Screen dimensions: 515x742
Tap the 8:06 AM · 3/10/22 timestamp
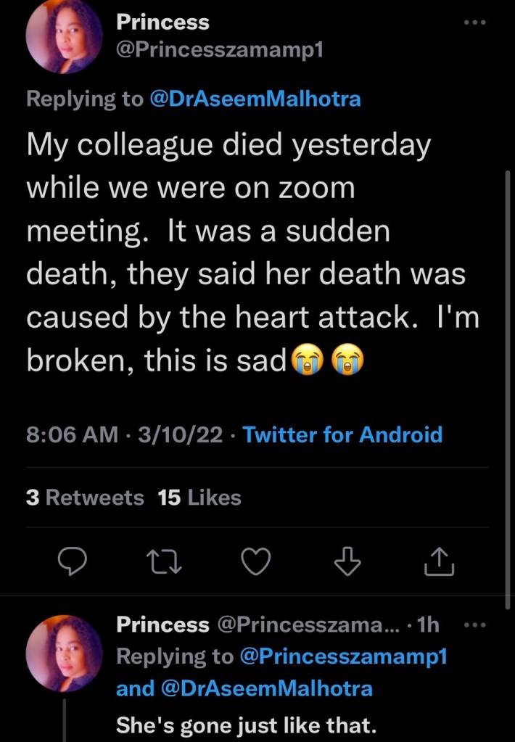click(124, 434)
